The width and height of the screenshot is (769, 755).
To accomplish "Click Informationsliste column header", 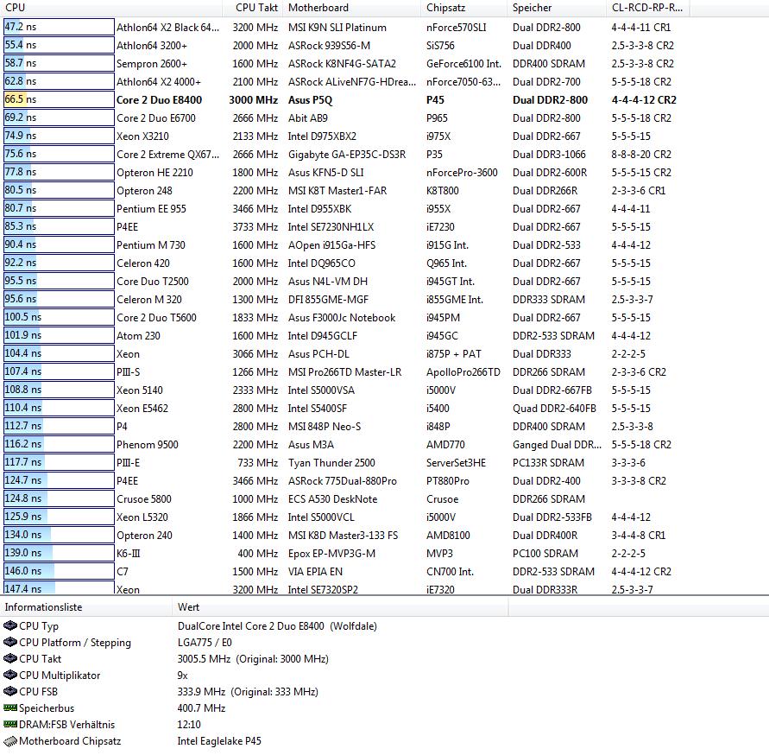I will [x=85, y=607].
